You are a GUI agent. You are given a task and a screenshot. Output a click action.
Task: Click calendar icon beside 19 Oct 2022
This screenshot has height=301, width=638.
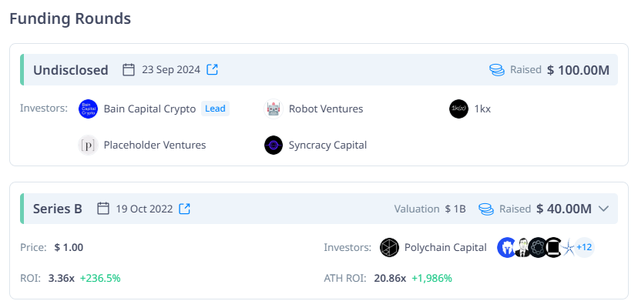pyautogui.click(x=103, y=209)
